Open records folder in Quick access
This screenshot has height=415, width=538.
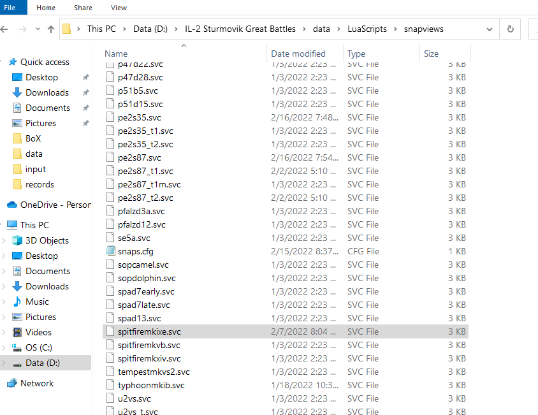(x=40, y=185)
